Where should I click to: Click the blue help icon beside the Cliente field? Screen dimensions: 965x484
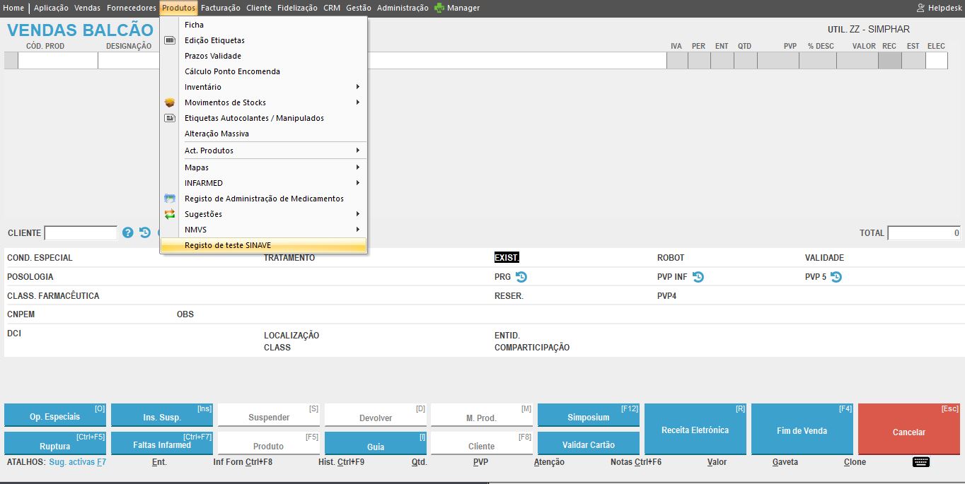point(128,232)
